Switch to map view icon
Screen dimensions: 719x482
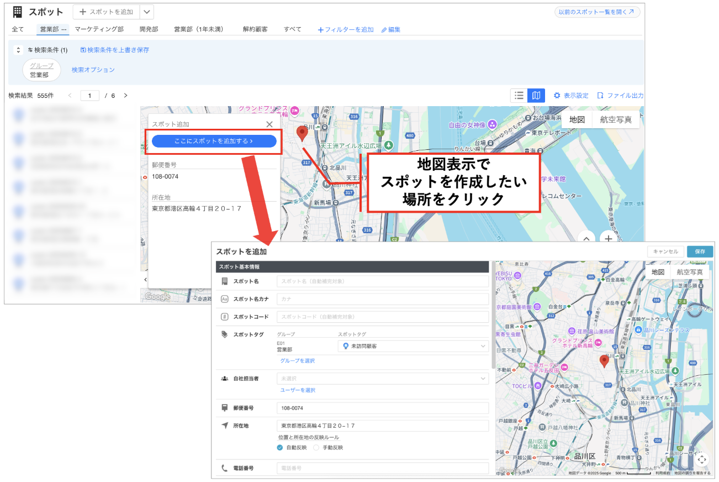point(536,96)
